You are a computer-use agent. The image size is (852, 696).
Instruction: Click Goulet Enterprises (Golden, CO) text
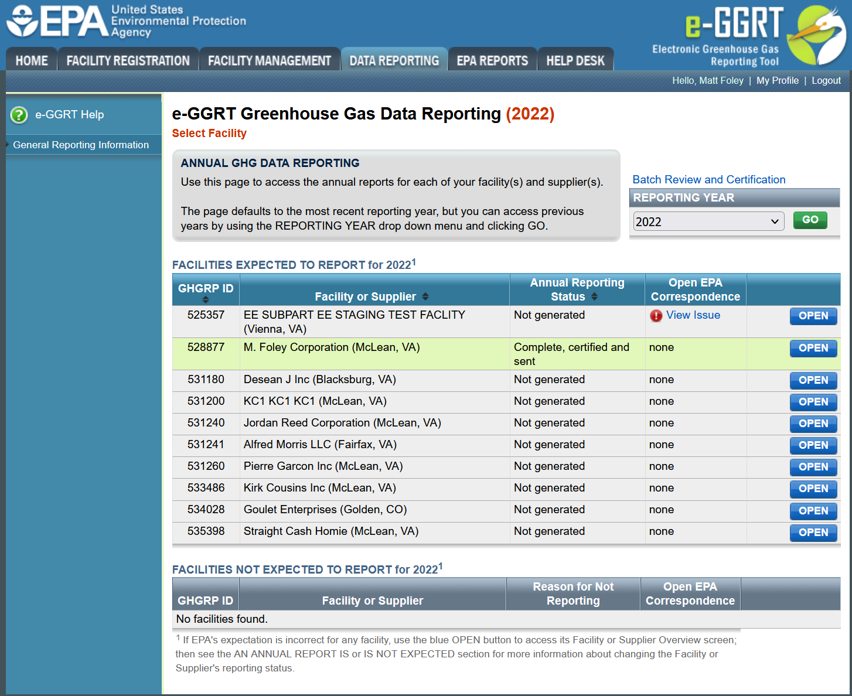(325, 509)
